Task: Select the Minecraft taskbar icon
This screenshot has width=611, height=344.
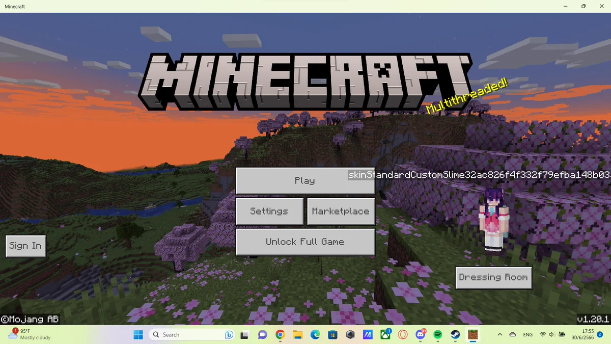Action: [473, 334]
